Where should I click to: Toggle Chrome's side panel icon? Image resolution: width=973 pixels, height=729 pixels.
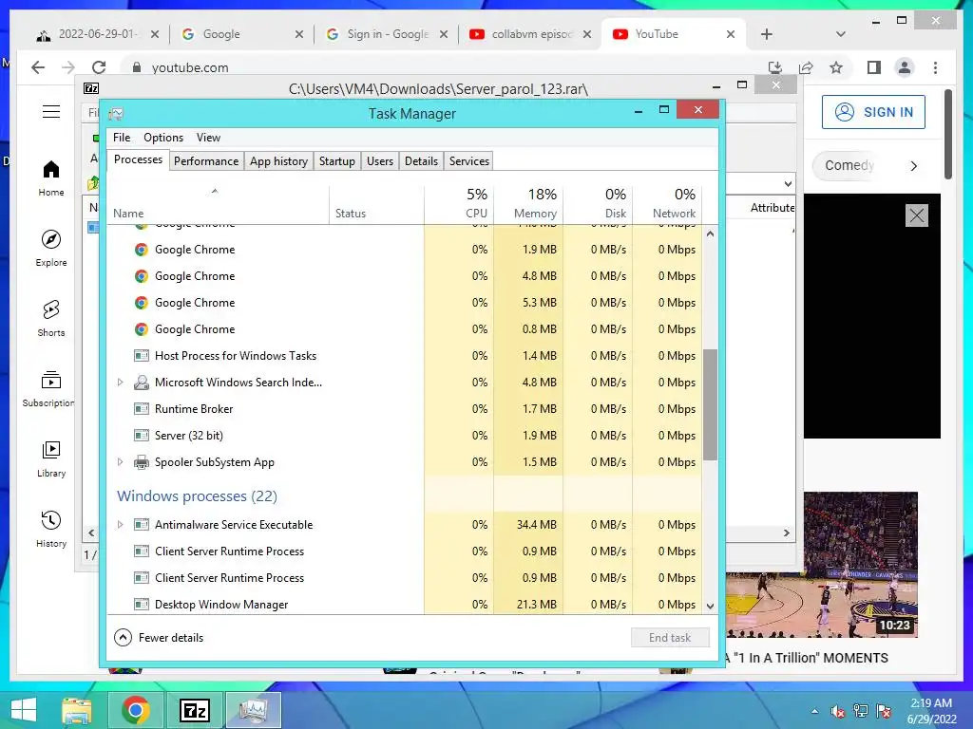click(x=874, y=67)
